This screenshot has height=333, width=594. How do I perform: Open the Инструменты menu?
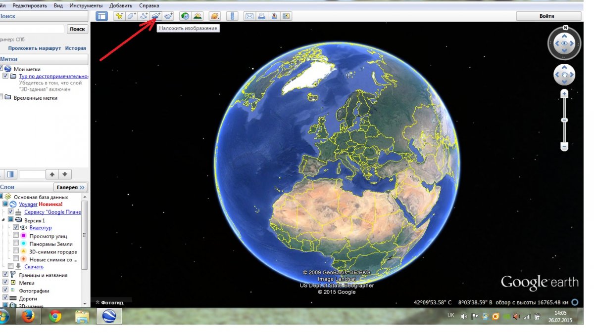[x=83, y=5]
